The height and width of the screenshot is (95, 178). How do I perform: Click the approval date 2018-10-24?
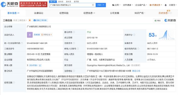[x=152, y=54]
